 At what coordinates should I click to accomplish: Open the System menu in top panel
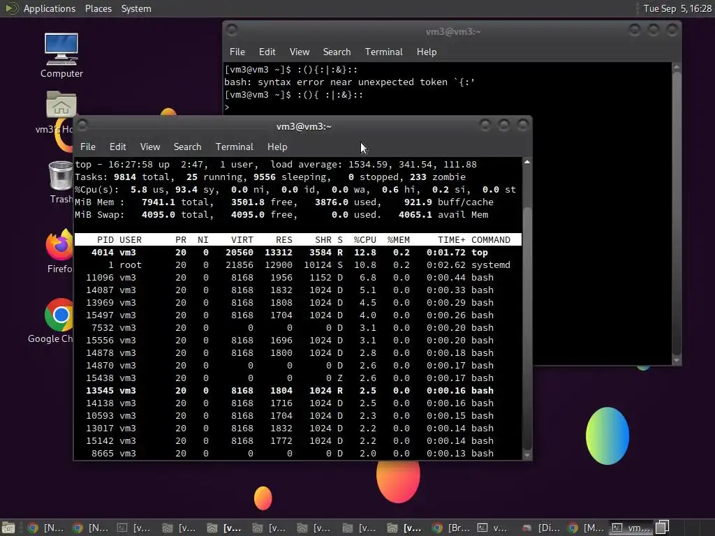136,8
